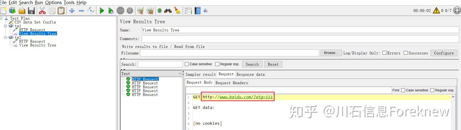Reset search using yellow broom icon
This screenshot has height=130, width=461.
177,11
